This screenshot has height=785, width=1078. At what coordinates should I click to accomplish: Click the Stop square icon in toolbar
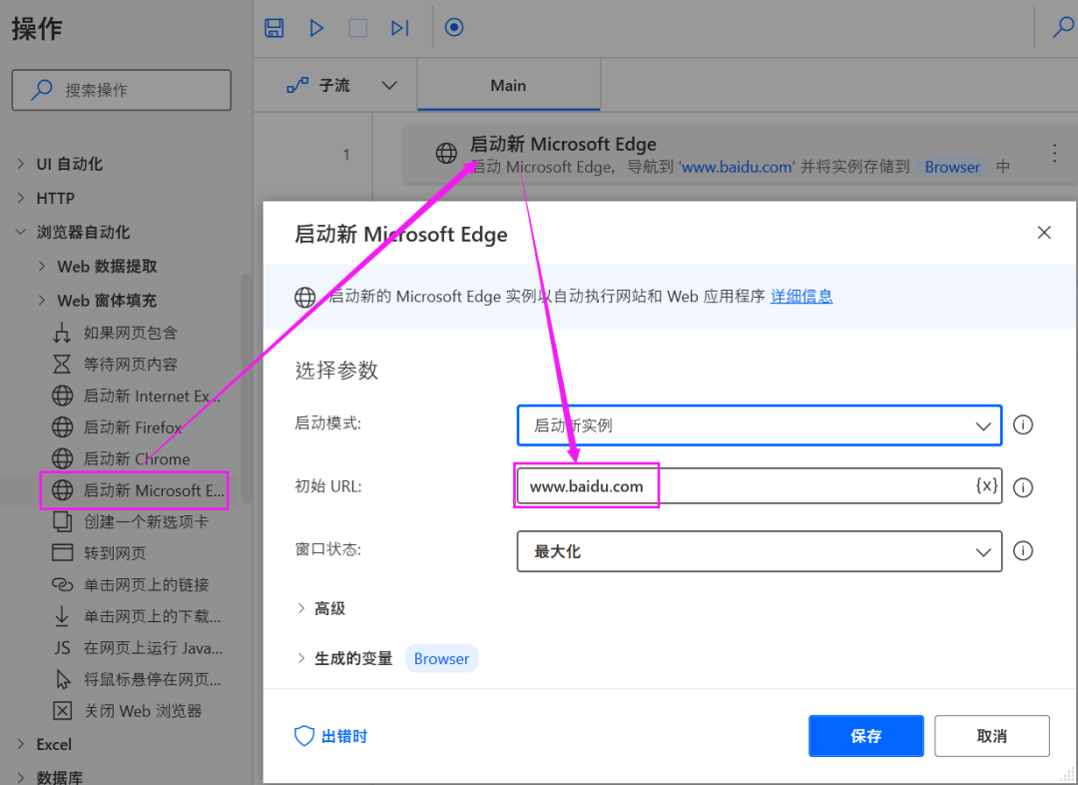[x=357, y=28]
